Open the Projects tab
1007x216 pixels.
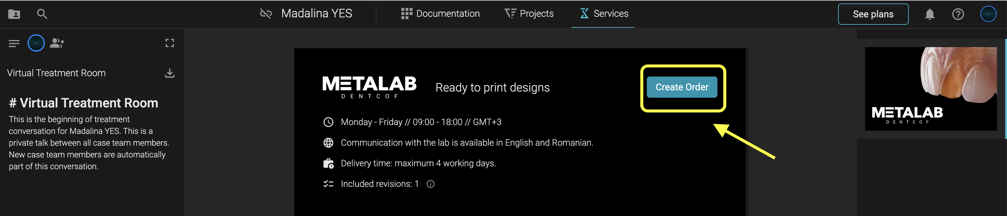[529, 14]
